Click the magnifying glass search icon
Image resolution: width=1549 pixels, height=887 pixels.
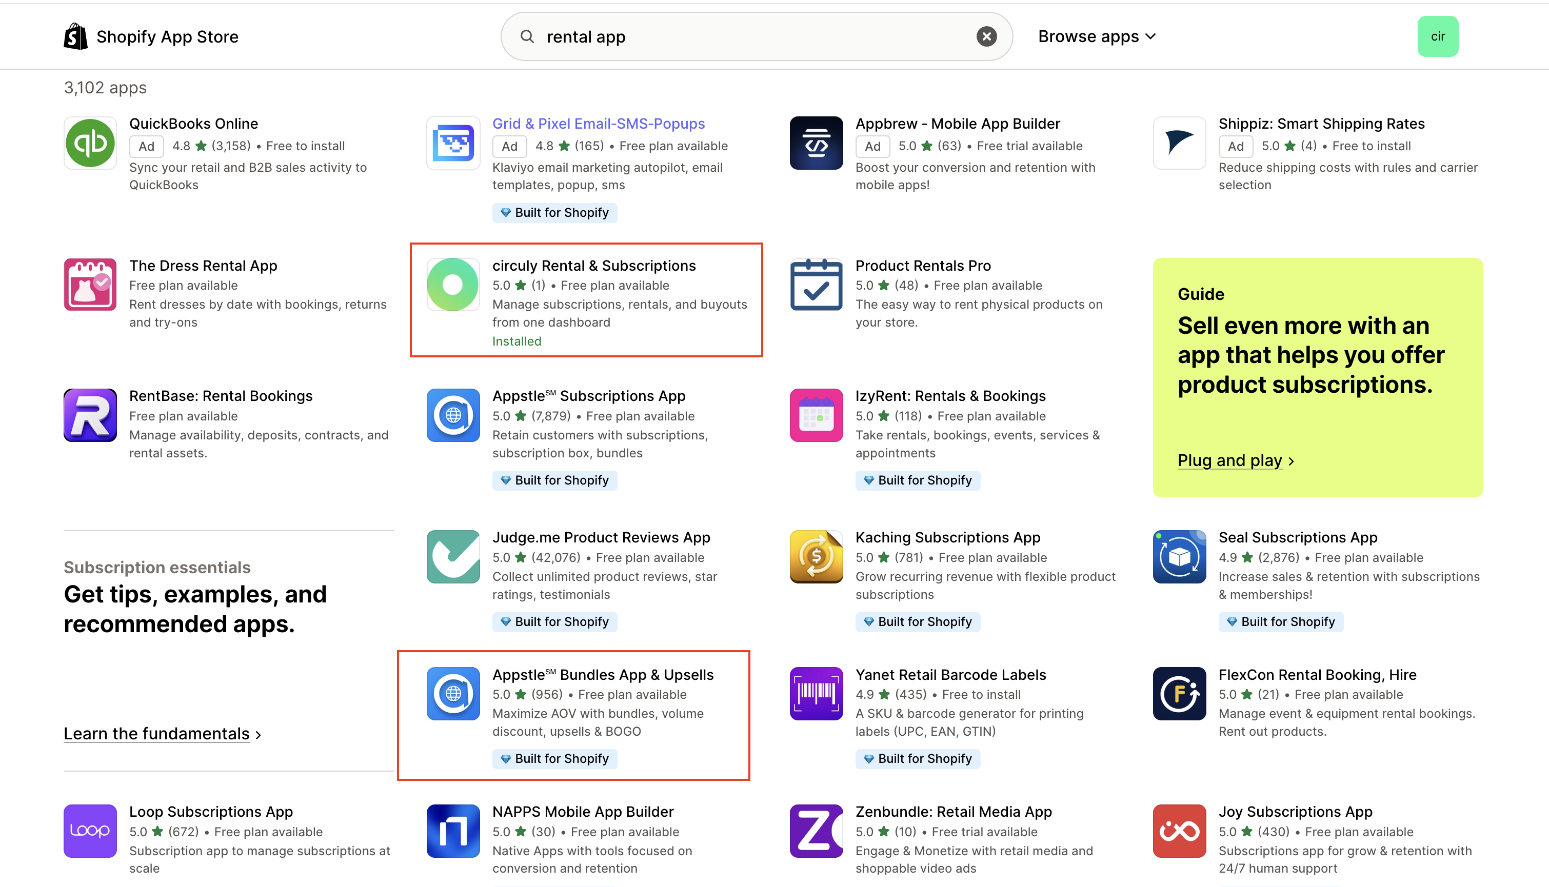pos(527,36)
